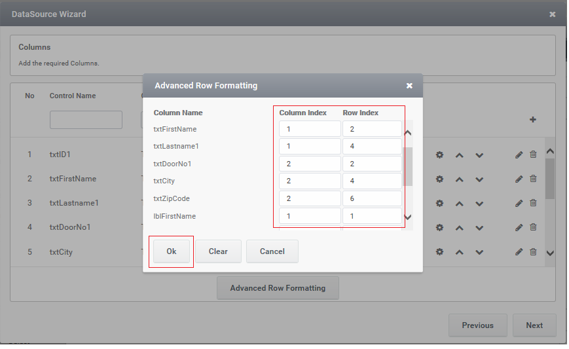Image resolution: width=569 pixels, height=349 pixels.
Task: Move the txtFirstName row down
Action: click(479, 179)
